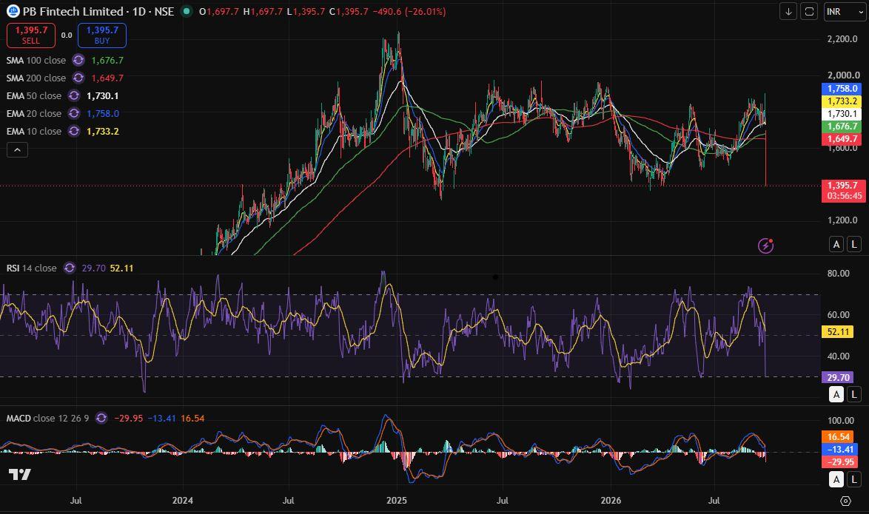Screen dimensions: 869x514
Task: Click the down-arrow button in top bar
Action: pos(788,11)
